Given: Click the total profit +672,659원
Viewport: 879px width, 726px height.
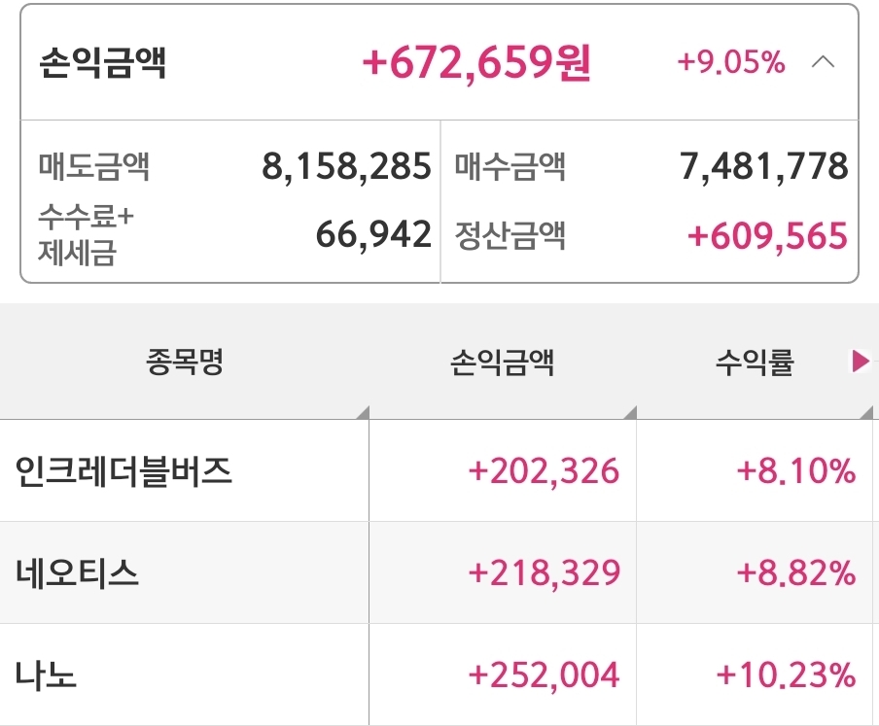Looking at the screenshot, I should point(476,63).
